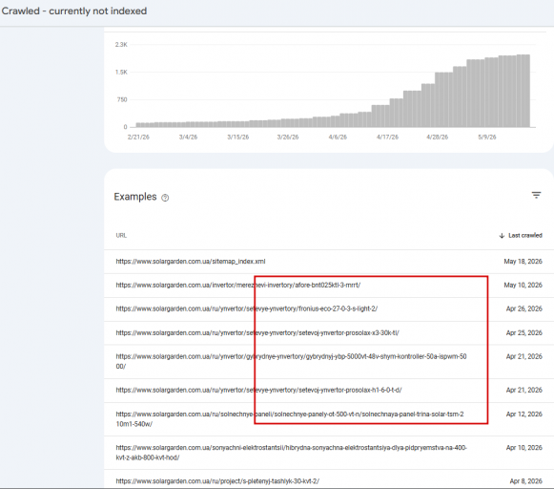
Task: Click the Examples help question-mark icon
Action: click(165, 198)
